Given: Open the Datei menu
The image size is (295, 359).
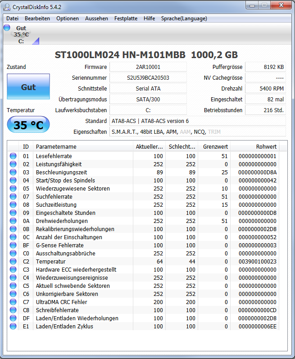Looking at the screenshot, I should [12, 18].
